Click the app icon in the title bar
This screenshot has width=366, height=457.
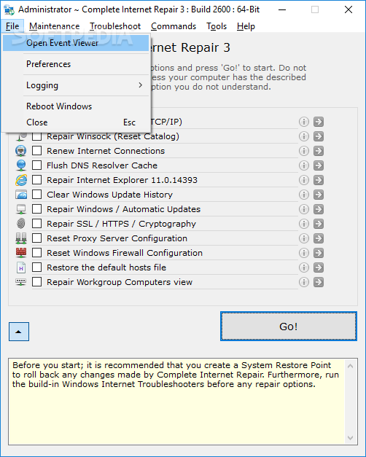point(9,9)
